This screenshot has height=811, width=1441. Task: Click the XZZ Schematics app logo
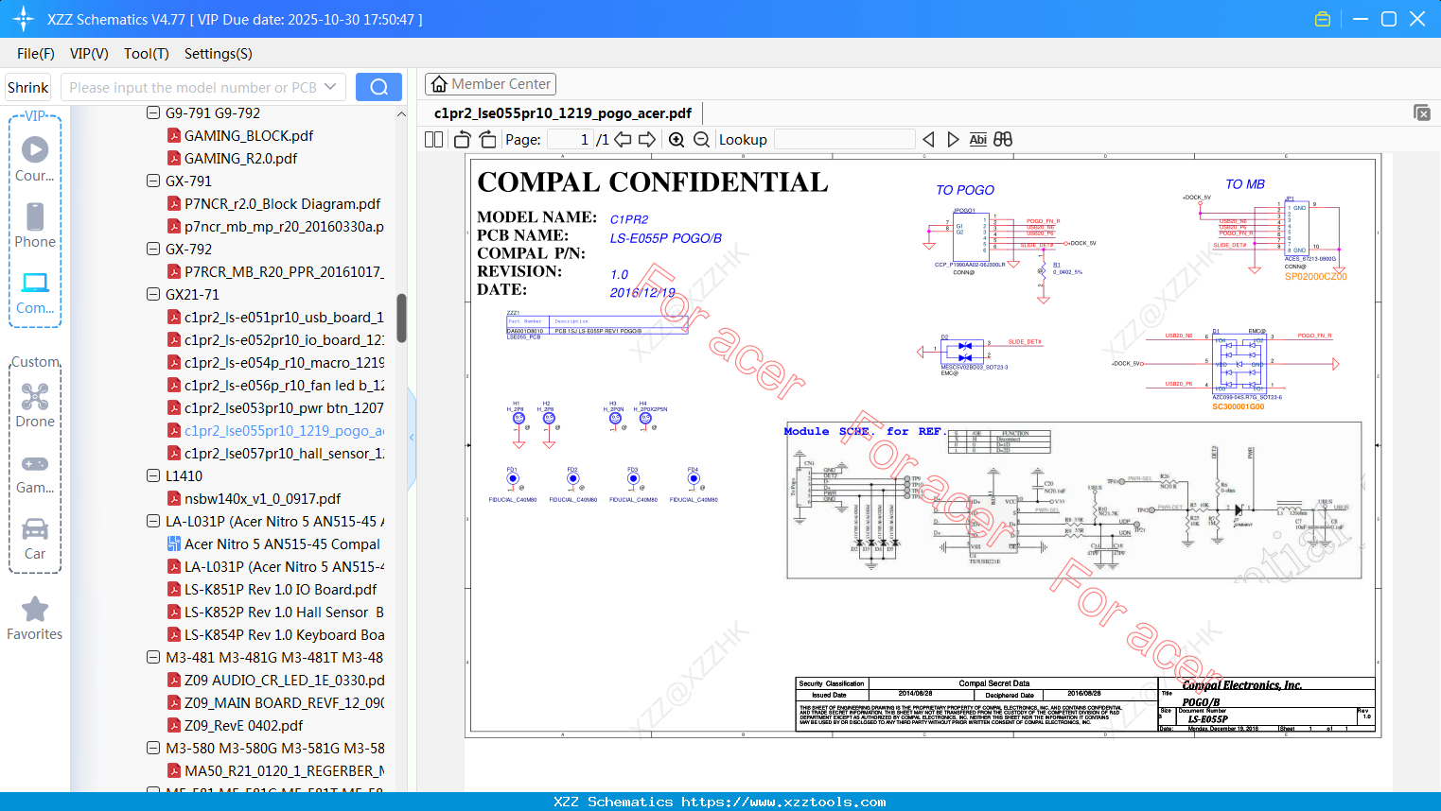point(23,19)
